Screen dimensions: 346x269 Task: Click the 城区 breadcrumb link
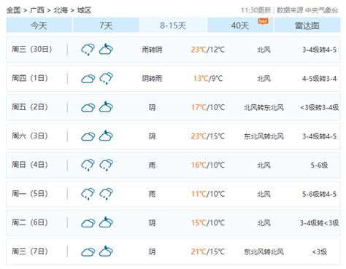[84, 10]
